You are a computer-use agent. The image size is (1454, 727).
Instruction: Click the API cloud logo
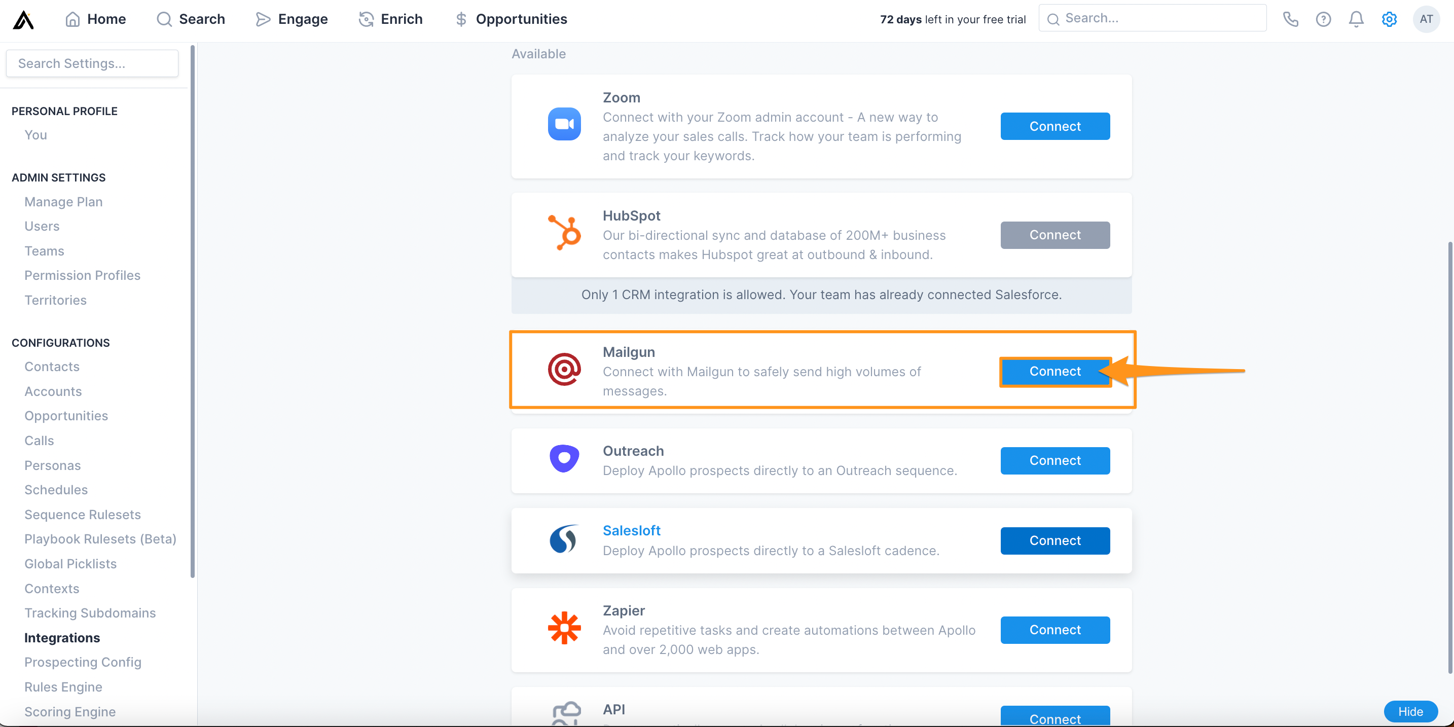point(566,713)
